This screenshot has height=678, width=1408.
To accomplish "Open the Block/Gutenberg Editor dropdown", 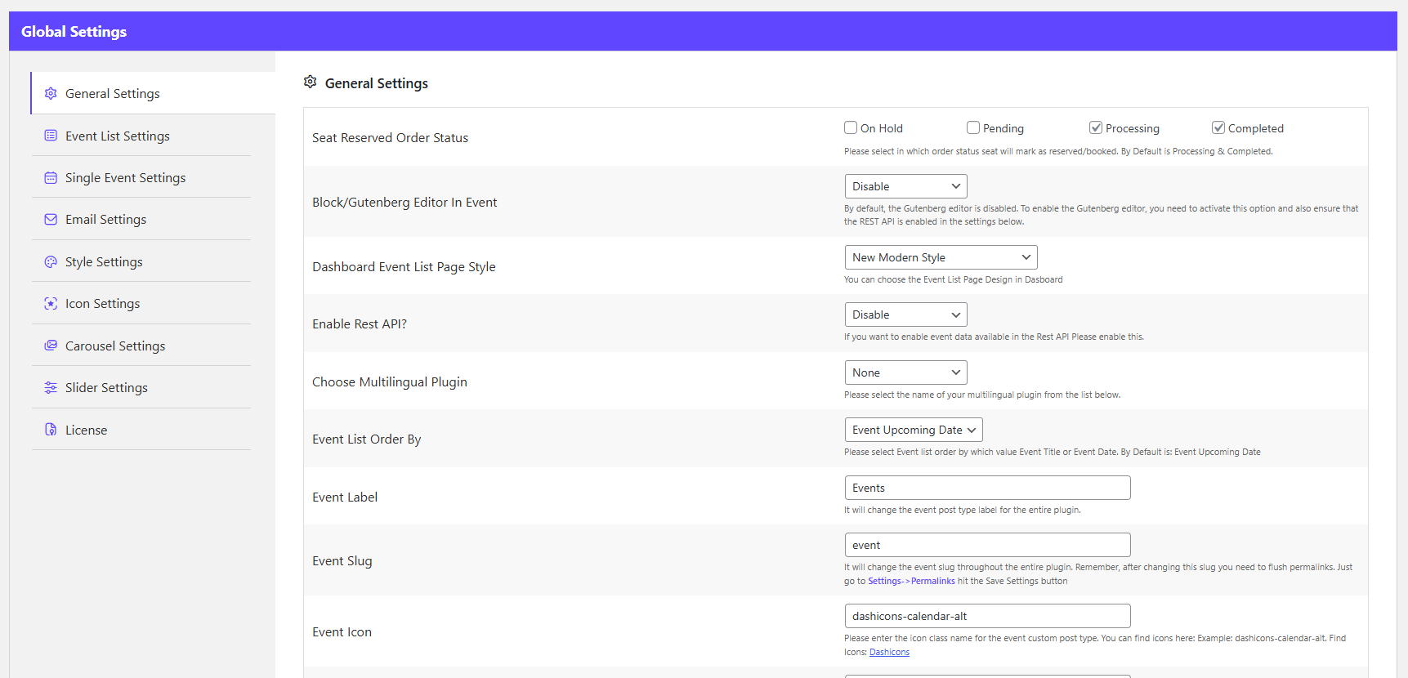I will [x=905, y=186].
